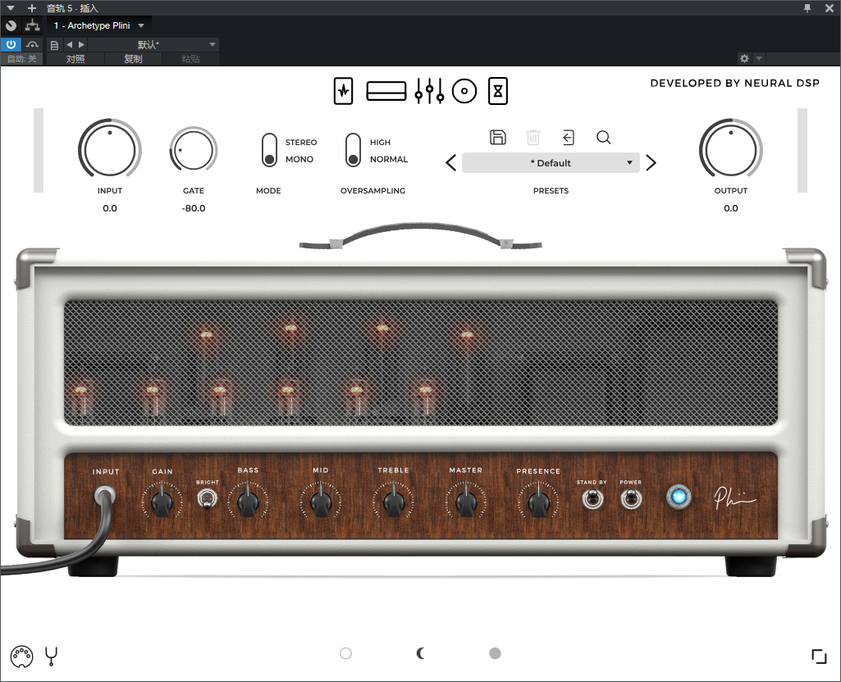The width and height of the screenshot is (841, 682).
Task: Open the delay/reverb hourglass section
Action: click(x=498, y=91)
